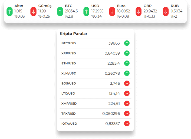
Task: Click the red down arrow in EOS/USD row
Action: pos(127,83)
